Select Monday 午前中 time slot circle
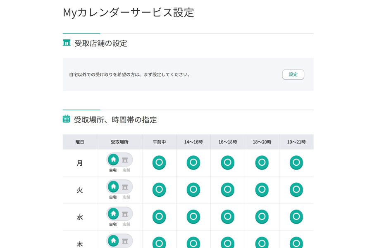Image resolution: width=372 pixels, height=248 pixels. 159,162
